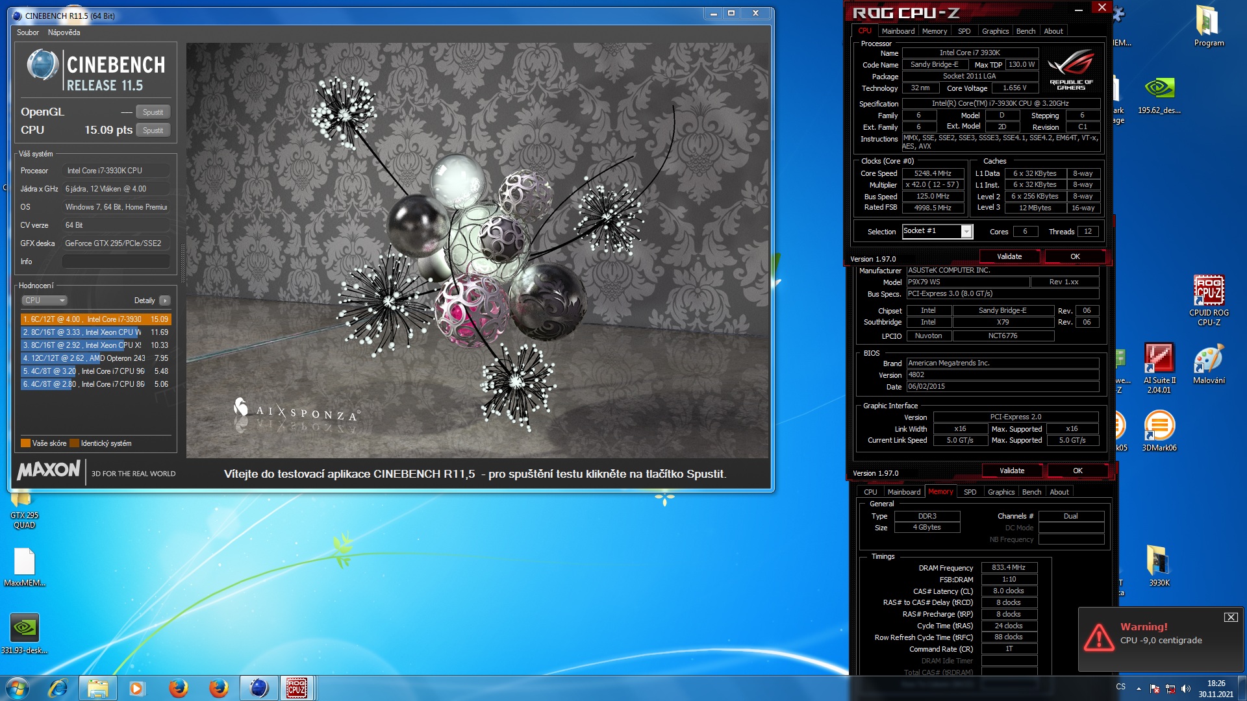This screenshot has width=1247, height=701.
Task: Open Selection Socket #1 dropdown in CPU-Z
Action: pos(966,232)
